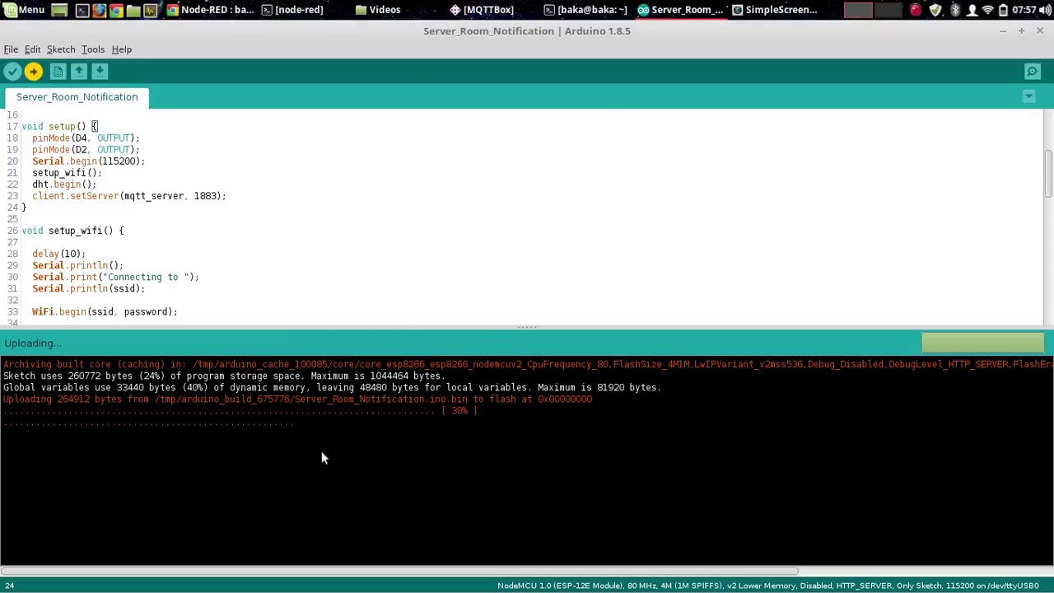Screen dimensions: 1054x593
Task: Click the Upload arrow button
Action: coord(33,72)
